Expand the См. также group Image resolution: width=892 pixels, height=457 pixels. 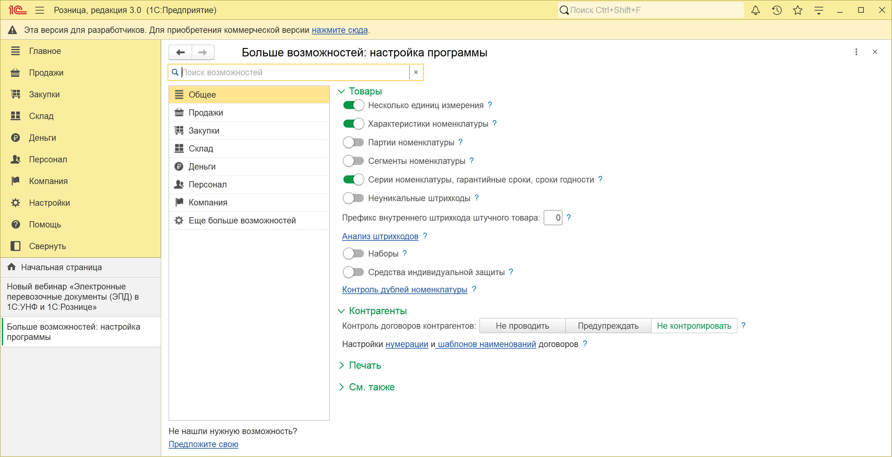[x=341, y=387]
